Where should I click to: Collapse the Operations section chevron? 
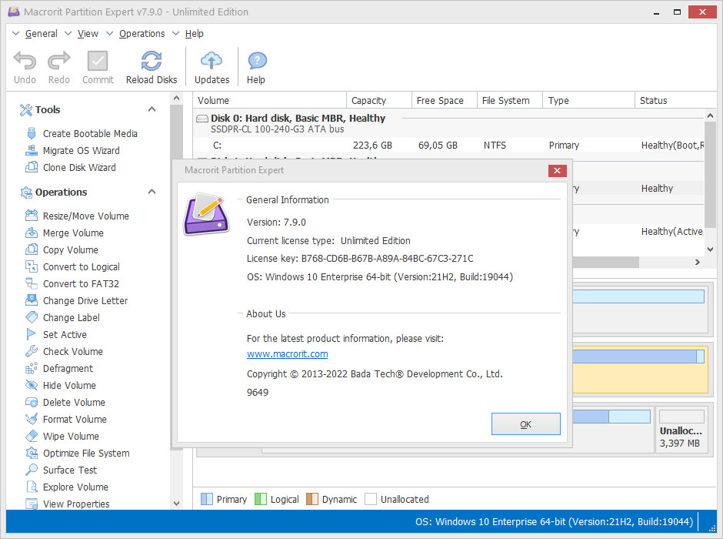tap(152, 192)
